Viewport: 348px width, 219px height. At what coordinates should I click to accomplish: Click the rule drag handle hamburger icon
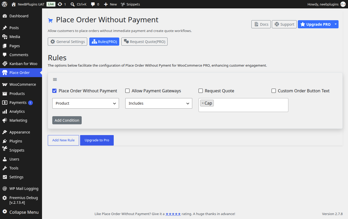coord(55,79)
